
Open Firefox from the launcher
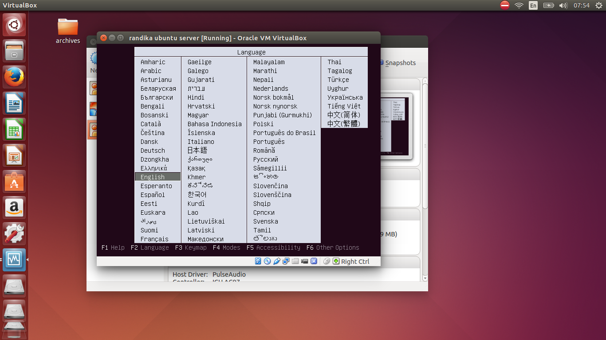pos(14,77)
